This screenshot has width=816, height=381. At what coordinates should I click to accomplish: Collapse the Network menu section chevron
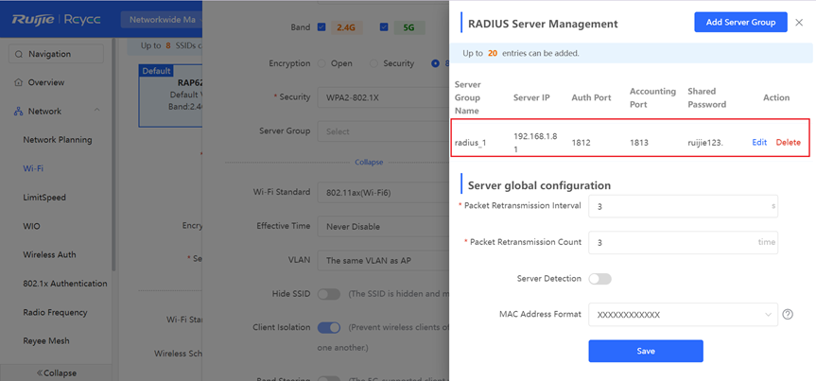[x=97, y=112]
